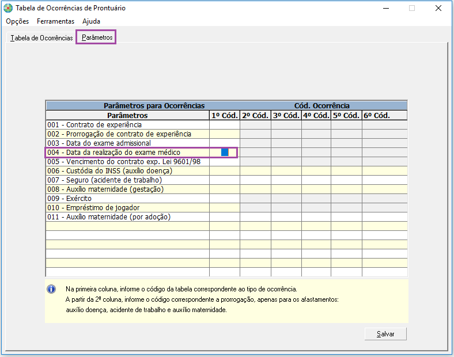Select row 004 - Data da realização do exame médico
This screenshot has width=454, height=357.
pos(128,153)
